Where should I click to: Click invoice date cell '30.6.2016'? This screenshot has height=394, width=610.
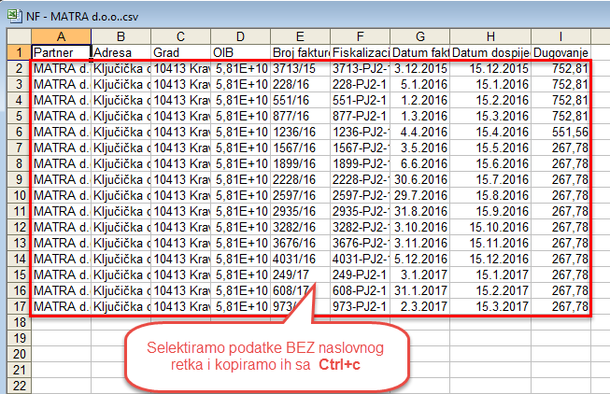pos(420,179)
